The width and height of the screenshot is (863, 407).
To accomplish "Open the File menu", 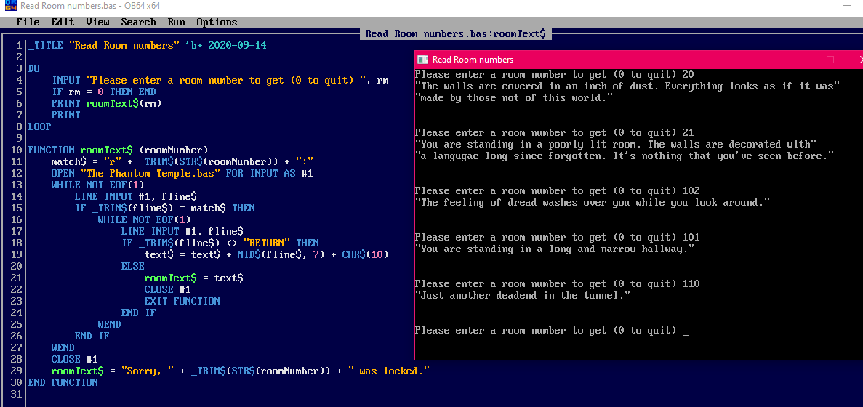I will tap(28, 22).
